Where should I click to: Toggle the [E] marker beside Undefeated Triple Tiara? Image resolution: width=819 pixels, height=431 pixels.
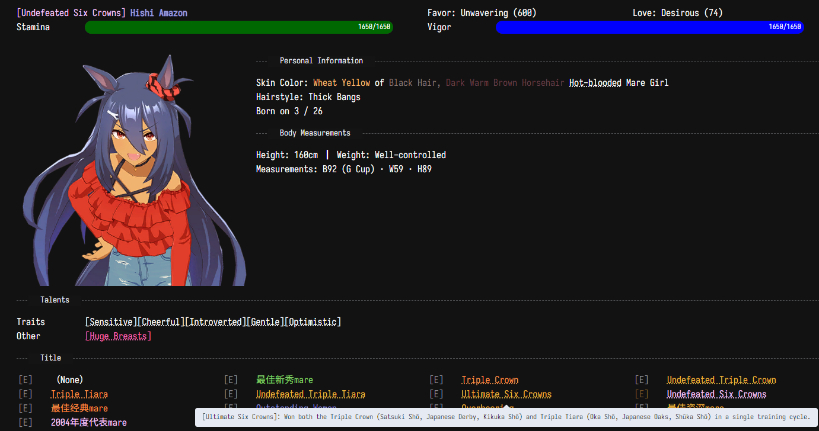pos(231,394)
